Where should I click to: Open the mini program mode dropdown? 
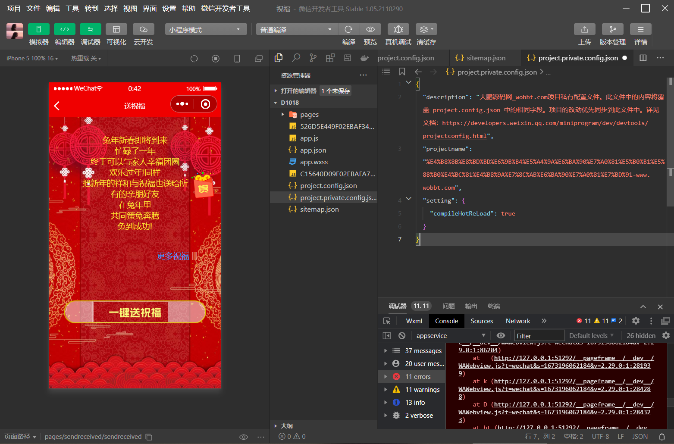click(x=205, y=29)
